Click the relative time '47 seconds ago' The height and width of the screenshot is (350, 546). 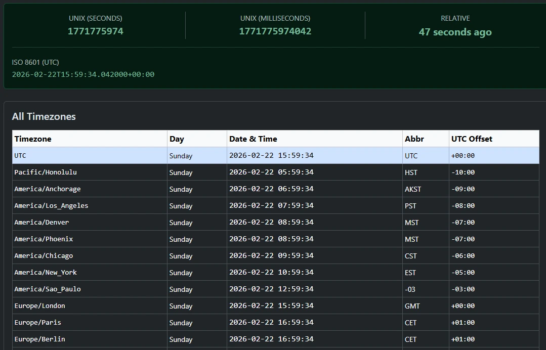455,32
